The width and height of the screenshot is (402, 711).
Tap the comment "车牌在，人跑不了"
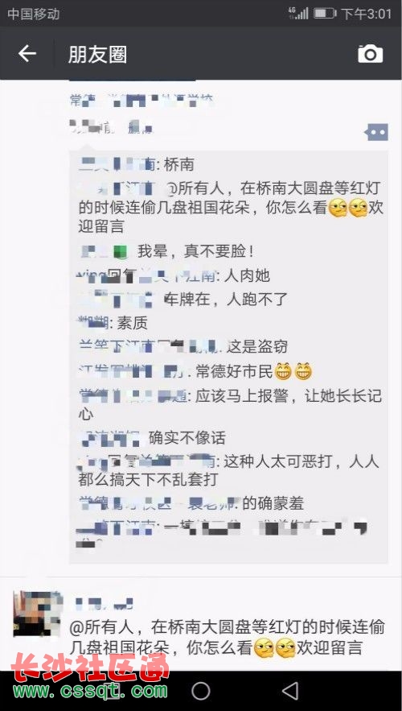point(226,300)
